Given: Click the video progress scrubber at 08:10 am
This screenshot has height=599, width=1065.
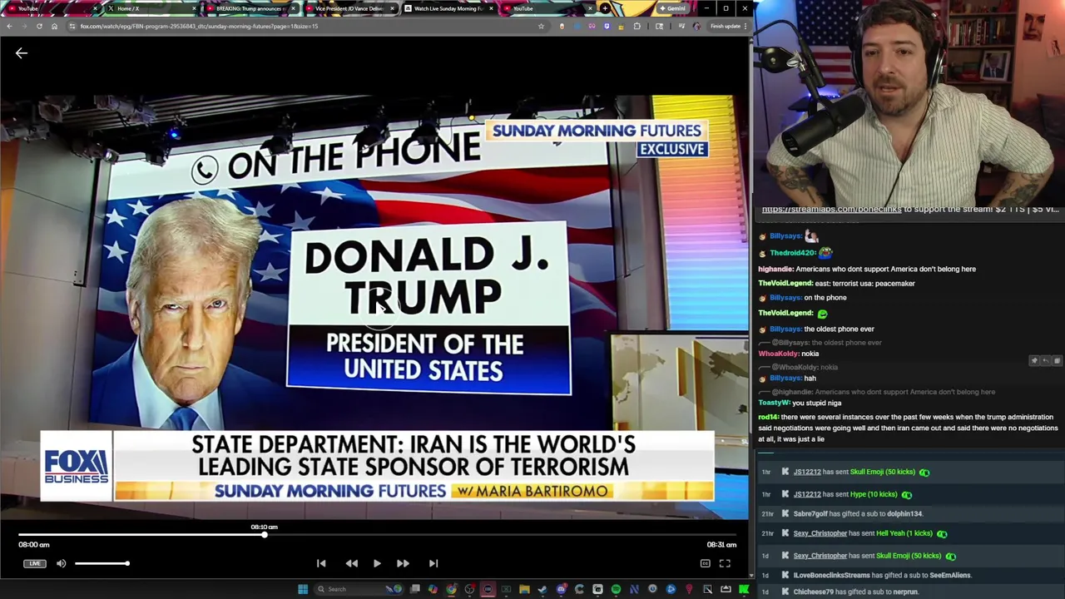Looking at the screenshot, I should [265, 534].
